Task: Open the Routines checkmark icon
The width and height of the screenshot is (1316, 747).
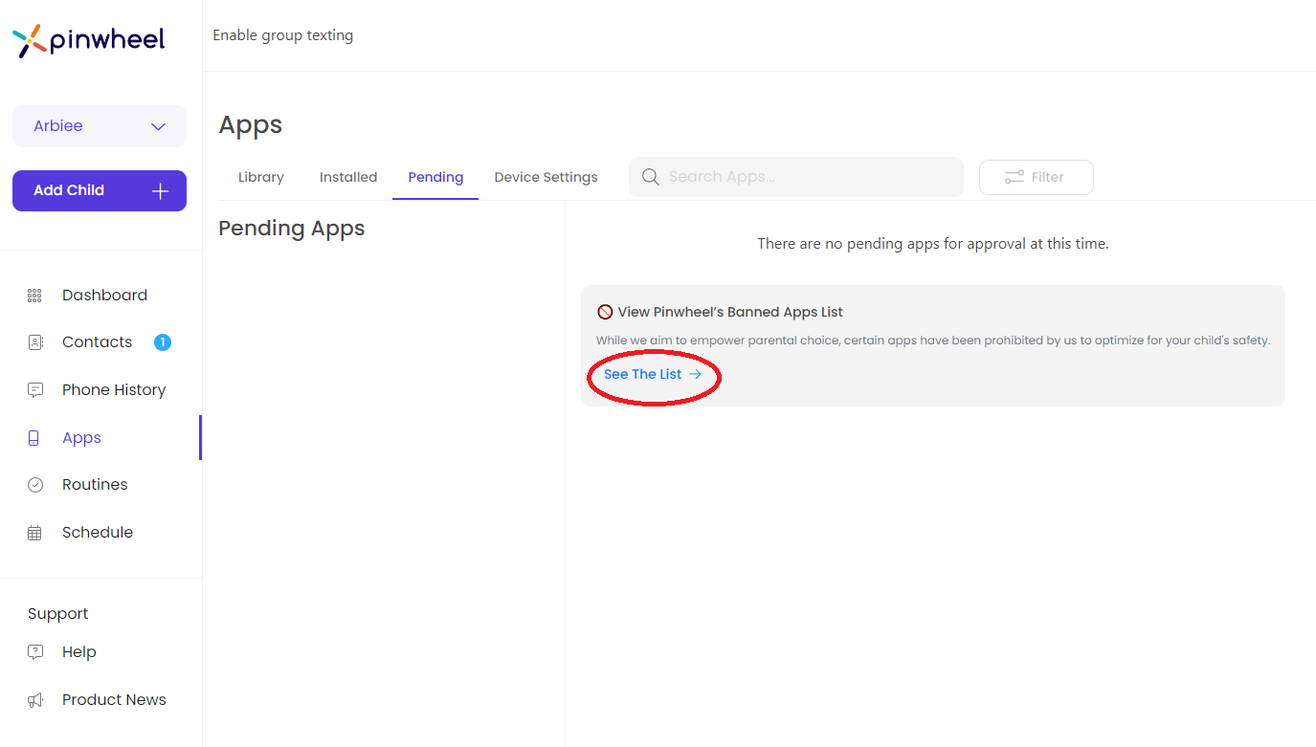Action: click(34, 484)
